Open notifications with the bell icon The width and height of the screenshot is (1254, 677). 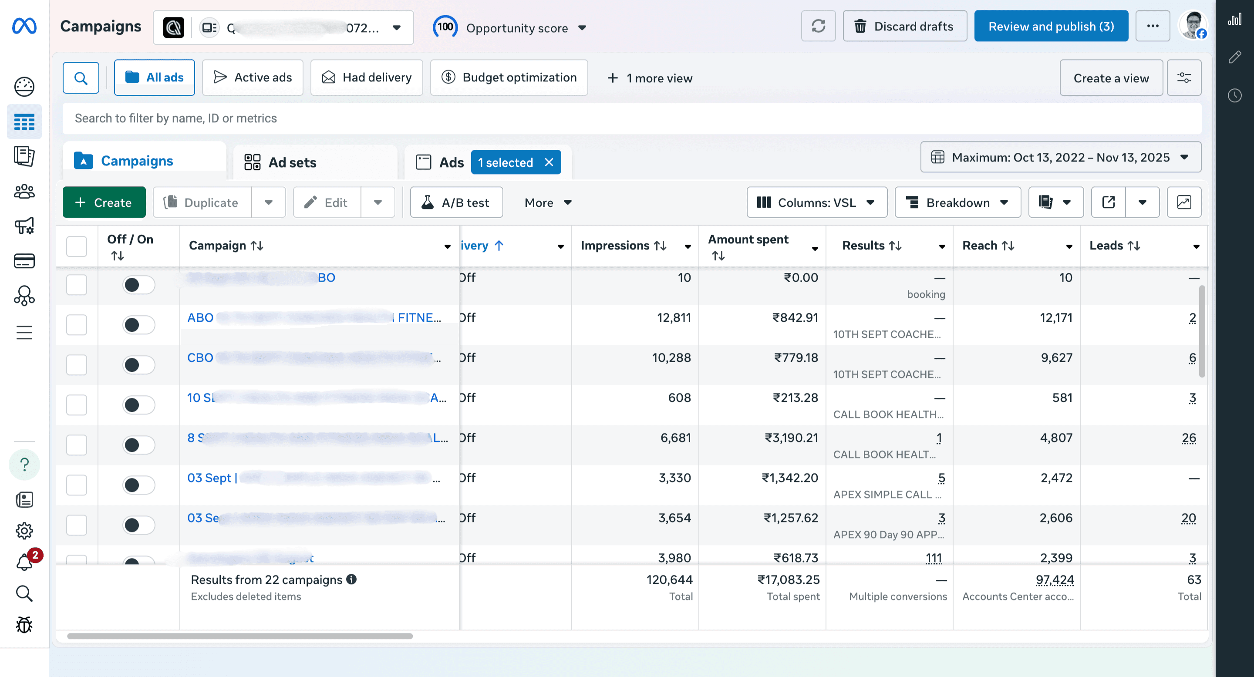(x=24, y=562)
